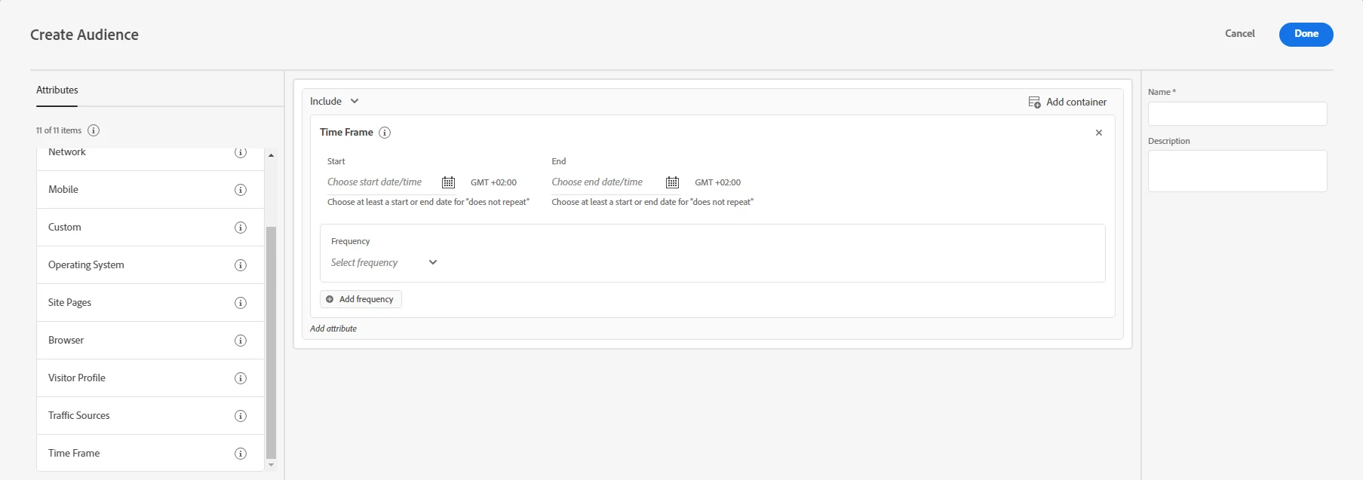Select the Site Pages attribute
Image resolution: width=1363 pixels, height=480 pixels.
click(x=150, y=303)
